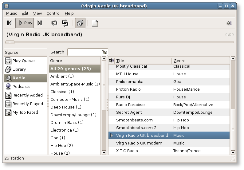Open the Control menu
Image resolution: width=244 pixels, height=170 pixels.
[53, 14]
